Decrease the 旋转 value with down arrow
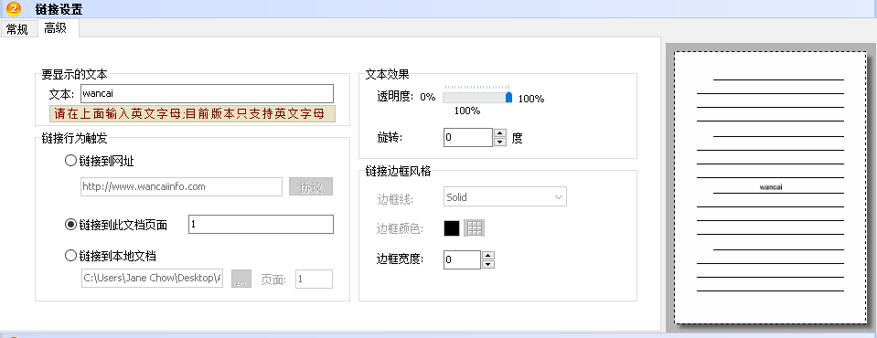Viewport: 877px width, 338px height. click(x=500, y=143)
